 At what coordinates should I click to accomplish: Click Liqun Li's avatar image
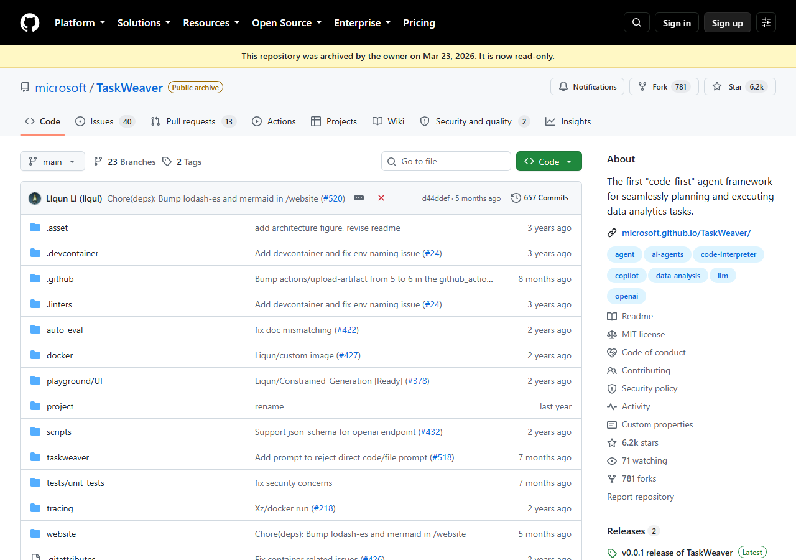click(35, 198)
